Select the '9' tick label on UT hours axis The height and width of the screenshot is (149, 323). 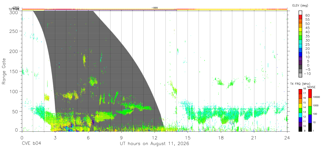click(121, 138)
